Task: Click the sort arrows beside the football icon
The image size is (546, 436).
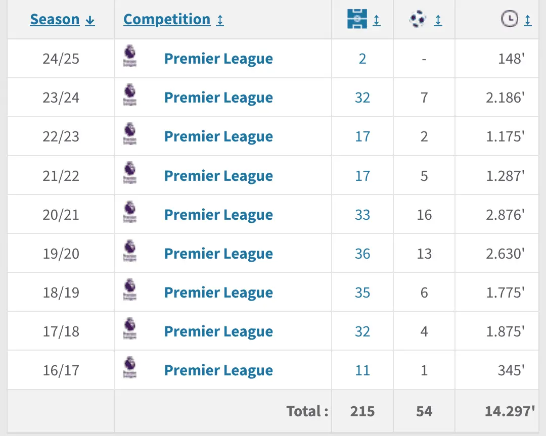Action: point(438,20)
